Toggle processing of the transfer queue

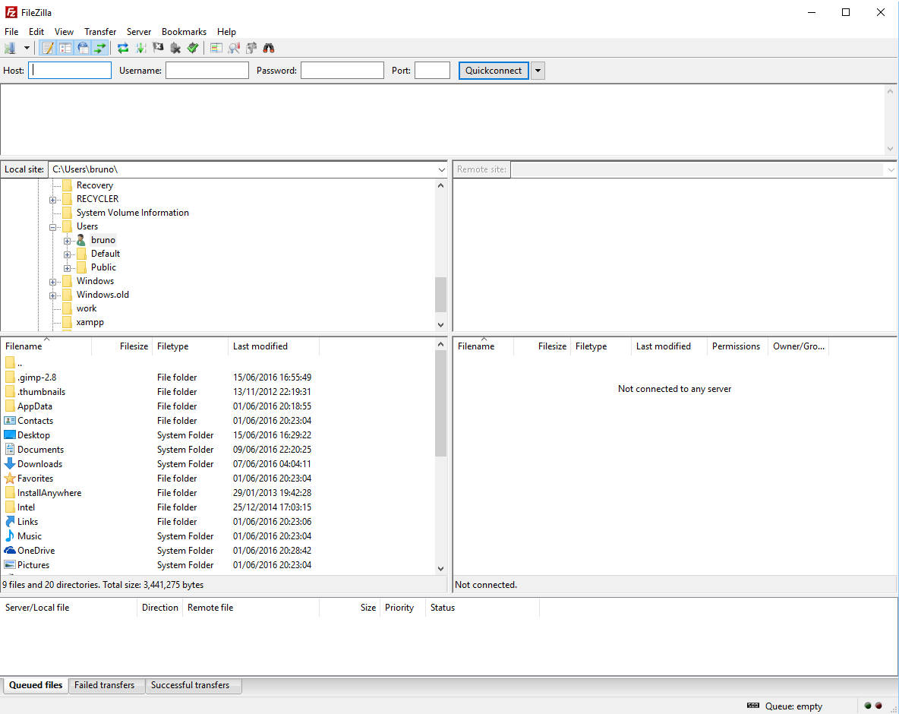pyautogui.click(x=140, y=48)
